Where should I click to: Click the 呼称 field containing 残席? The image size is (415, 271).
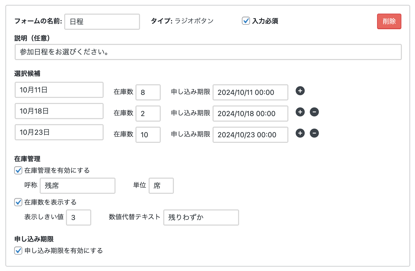77,186
